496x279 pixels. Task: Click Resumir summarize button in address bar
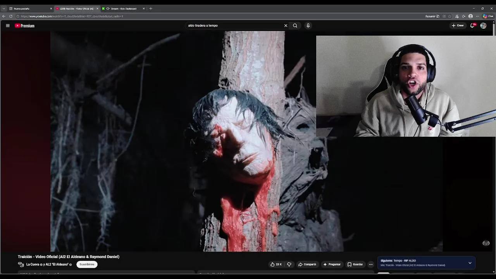pyautogui.click(x=432, y=16)
